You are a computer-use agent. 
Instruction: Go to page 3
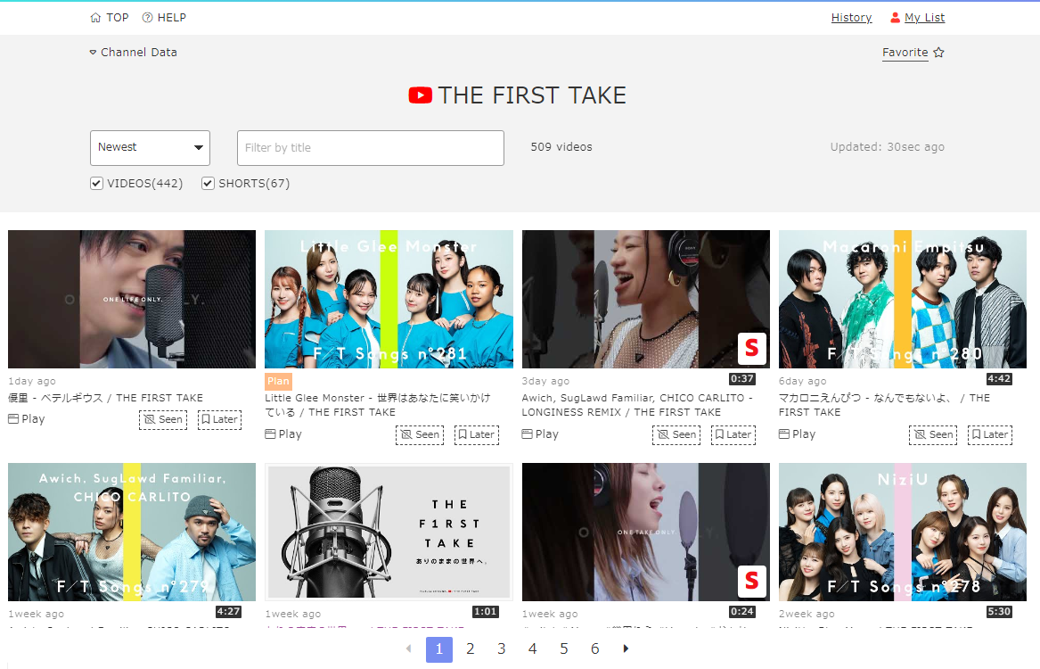coord(502,649)
